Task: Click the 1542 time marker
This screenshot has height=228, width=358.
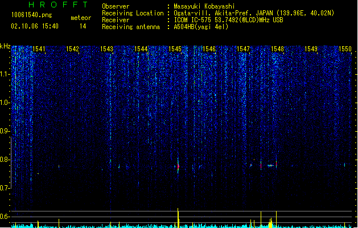Action: tap(72, 49)
